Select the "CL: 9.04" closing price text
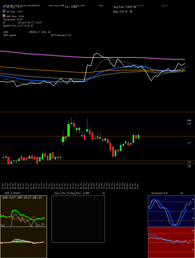195x258 pixels. tap(71, 7)
